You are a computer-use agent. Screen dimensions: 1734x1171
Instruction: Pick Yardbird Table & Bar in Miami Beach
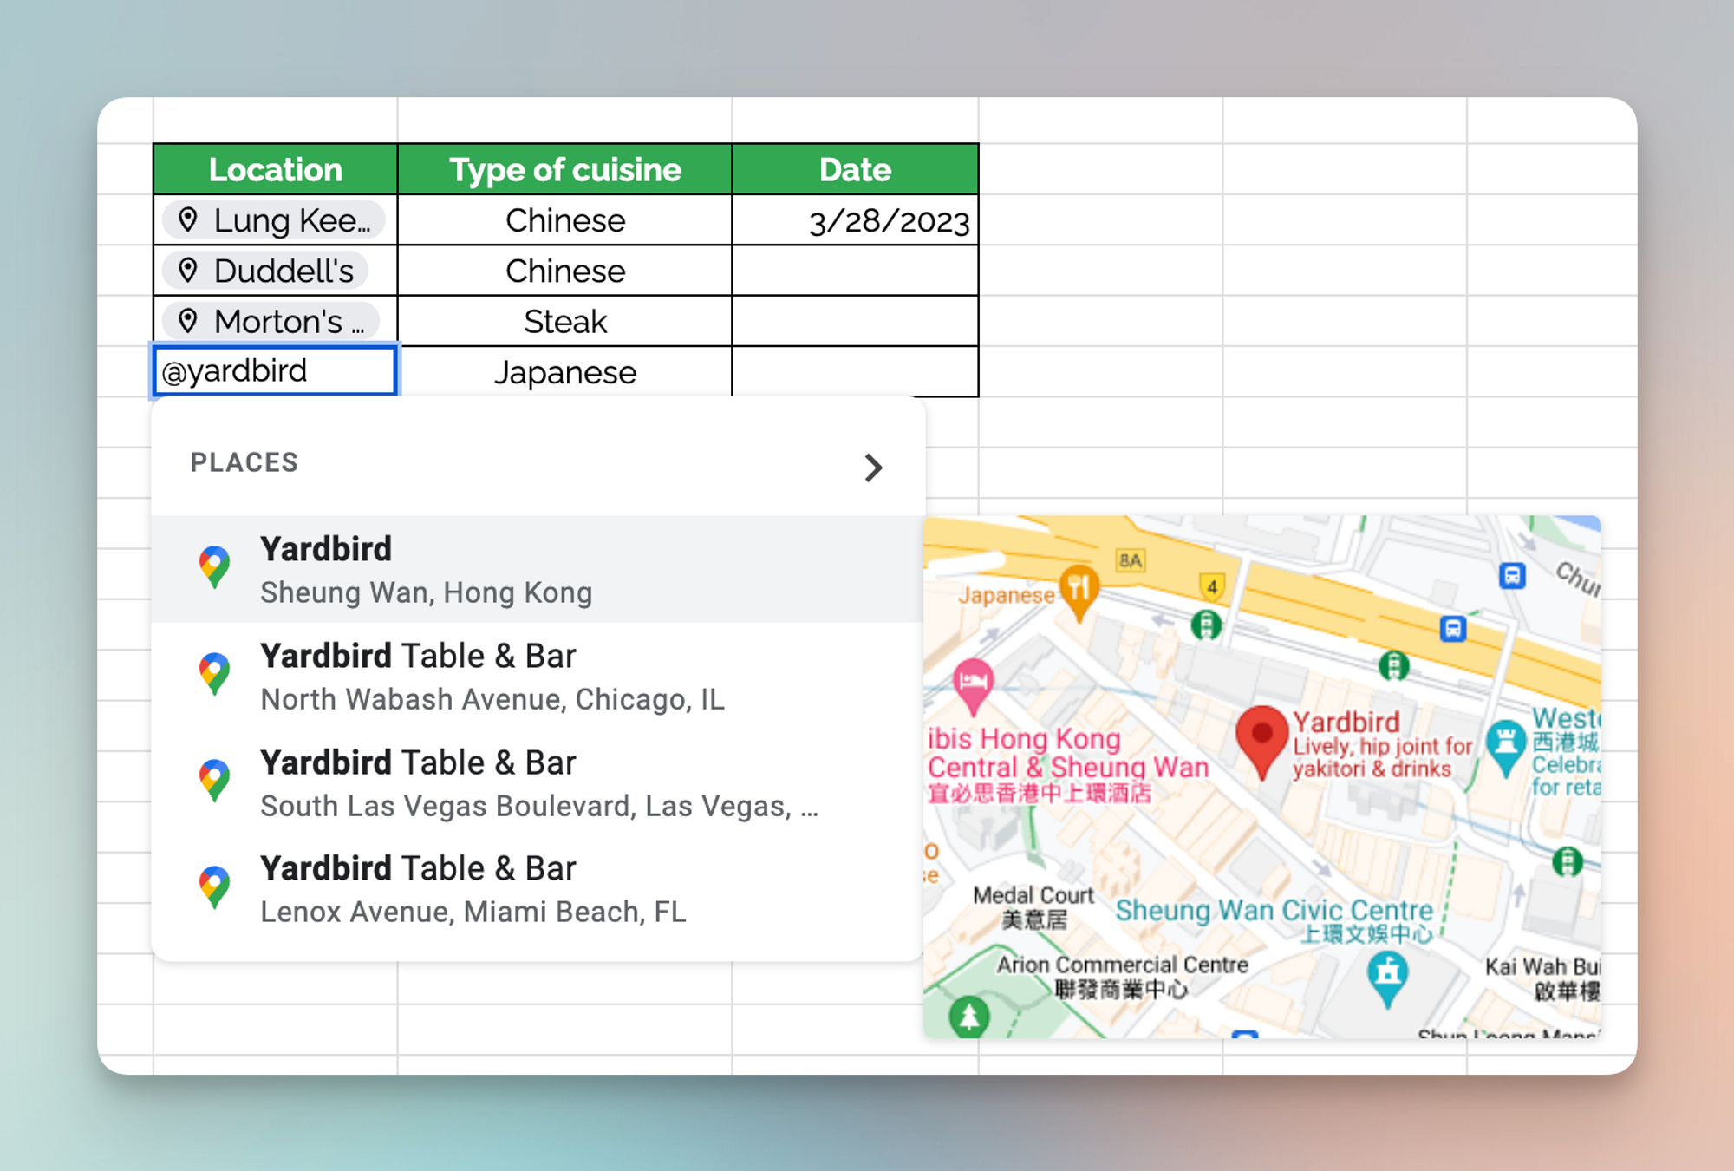click(538, 888)
